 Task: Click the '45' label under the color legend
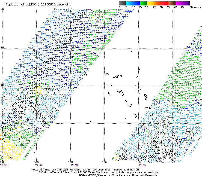pos(182,7)
